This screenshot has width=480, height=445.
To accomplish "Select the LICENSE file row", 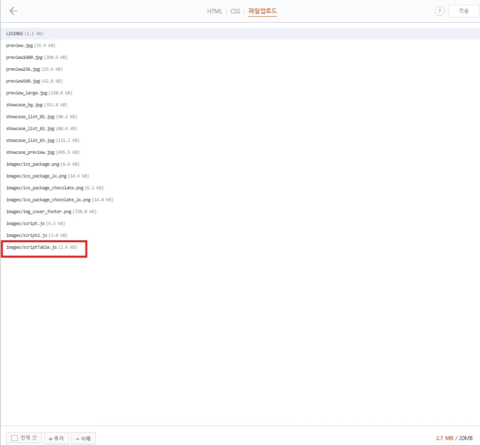I will pyautogui.click(x=240, y=34).
